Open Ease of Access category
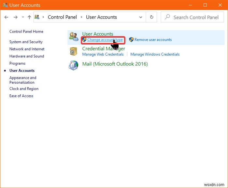This screenshot has height=188, width=228. 21,96
